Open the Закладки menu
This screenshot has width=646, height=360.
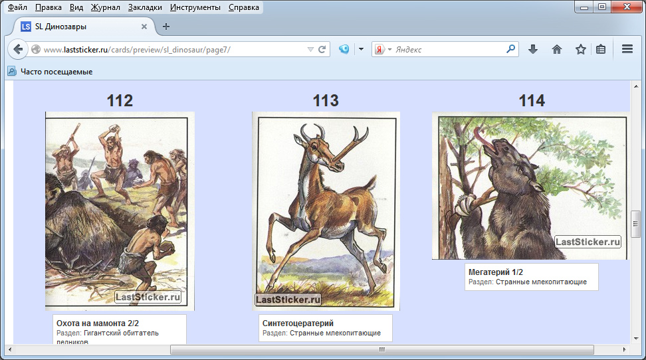click(145, 7)
